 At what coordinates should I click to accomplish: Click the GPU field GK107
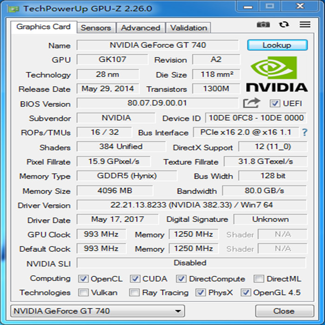point(112,59)
